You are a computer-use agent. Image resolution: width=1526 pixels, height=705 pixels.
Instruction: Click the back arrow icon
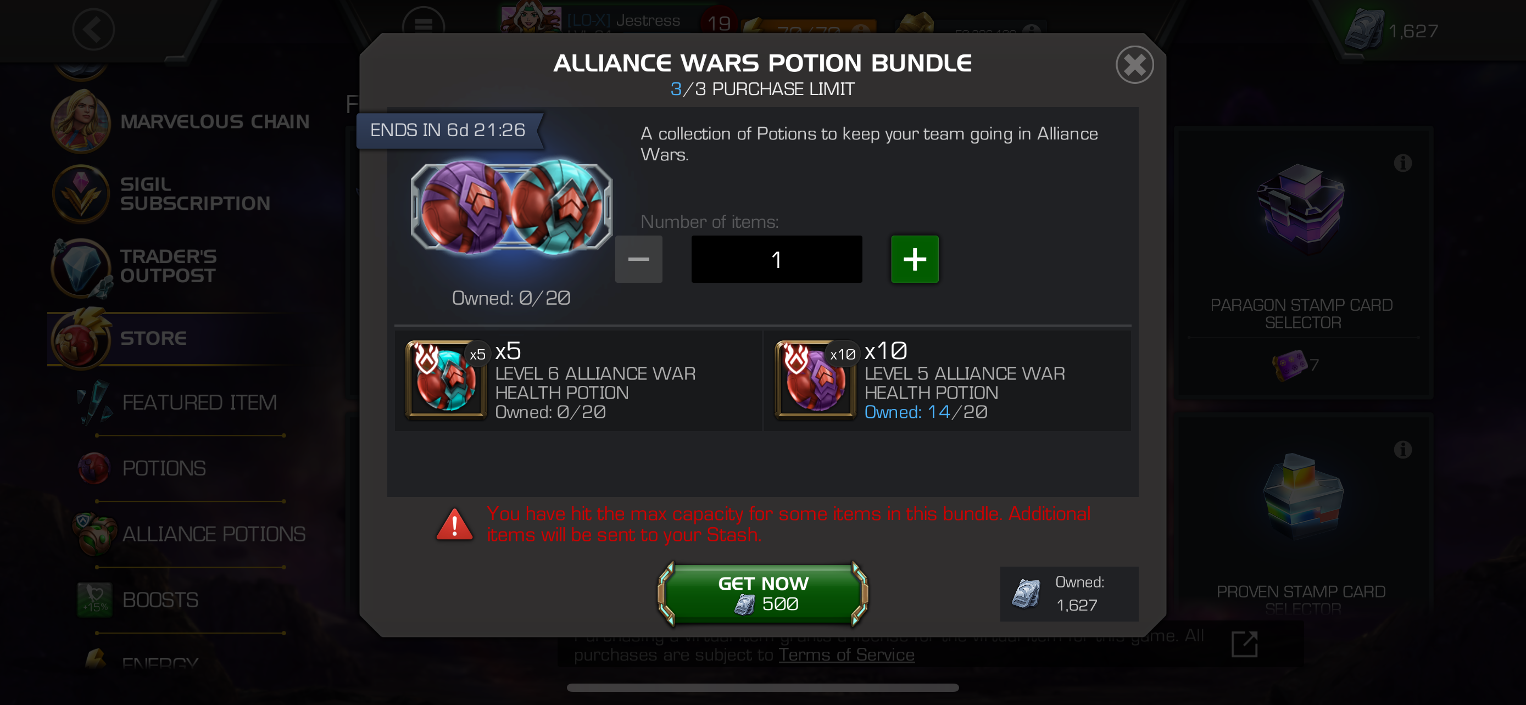(x=93, y=30)
